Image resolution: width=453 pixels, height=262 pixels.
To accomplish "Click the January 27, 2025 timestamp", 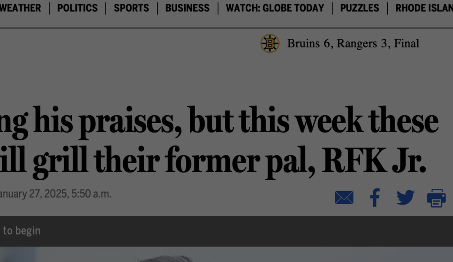I will (55, 194).
